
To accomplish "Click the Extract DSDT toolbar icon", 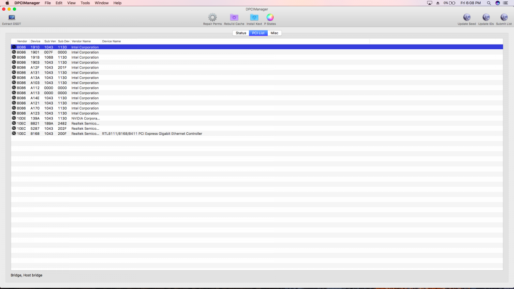I will [x=11, y=18].
